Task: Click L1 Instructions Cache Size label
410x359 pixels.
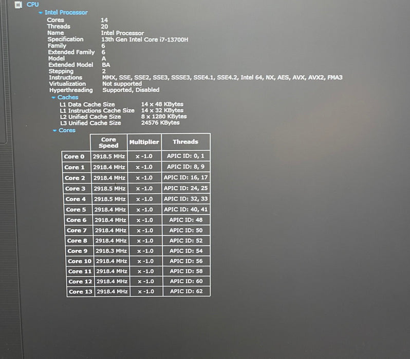Action: pos(97,110)
